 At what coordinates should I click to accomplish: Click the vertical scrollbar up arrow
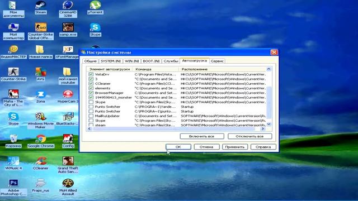tap(268, 69)
